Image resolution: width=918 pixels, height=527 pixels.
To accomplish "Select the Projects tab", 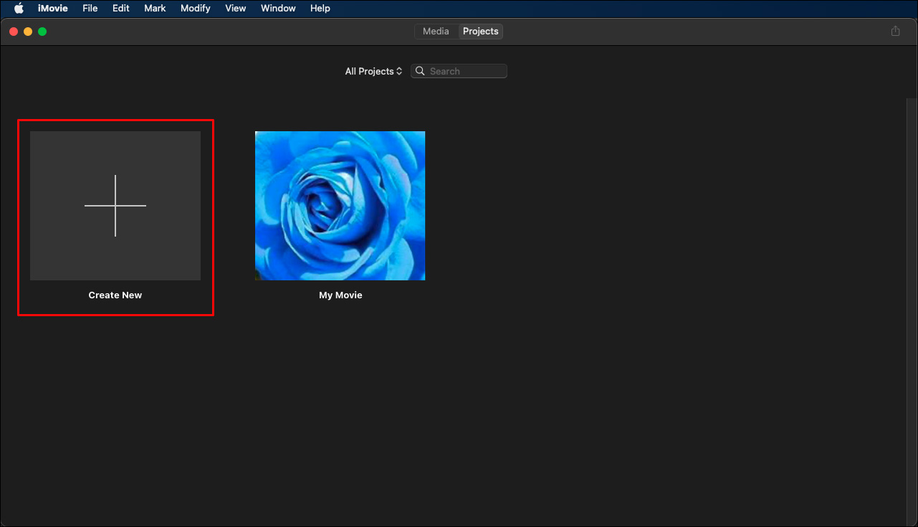I will click(480, 31).
